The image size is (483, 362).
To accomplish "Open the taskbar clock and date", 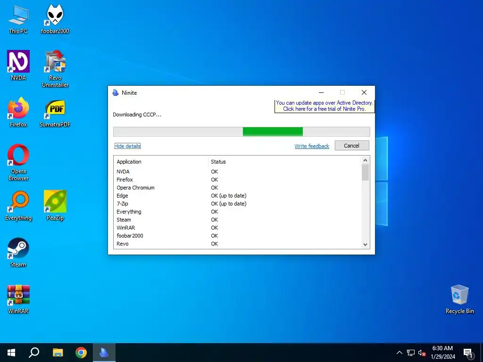I will click(442, 353).
